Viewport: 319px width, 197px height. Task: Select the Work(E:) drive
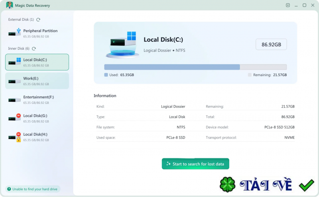click(37, 81)
